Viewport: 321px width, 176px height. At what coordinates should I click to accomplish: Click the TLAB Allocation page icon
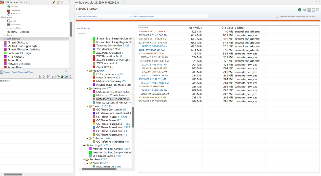pos(8,14)
